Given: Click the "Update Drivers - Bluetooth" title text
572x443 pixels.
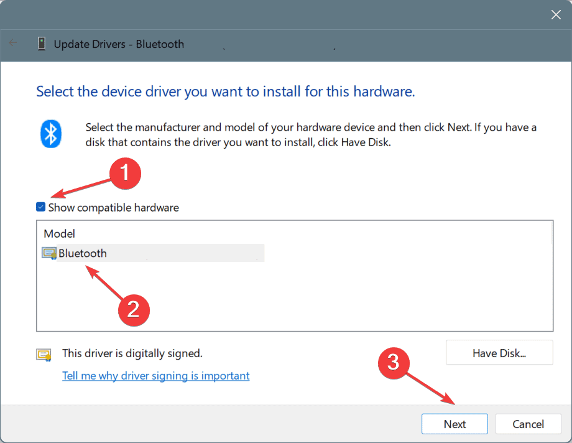Looking at the screenshot, I should click(x=119, y=44).
